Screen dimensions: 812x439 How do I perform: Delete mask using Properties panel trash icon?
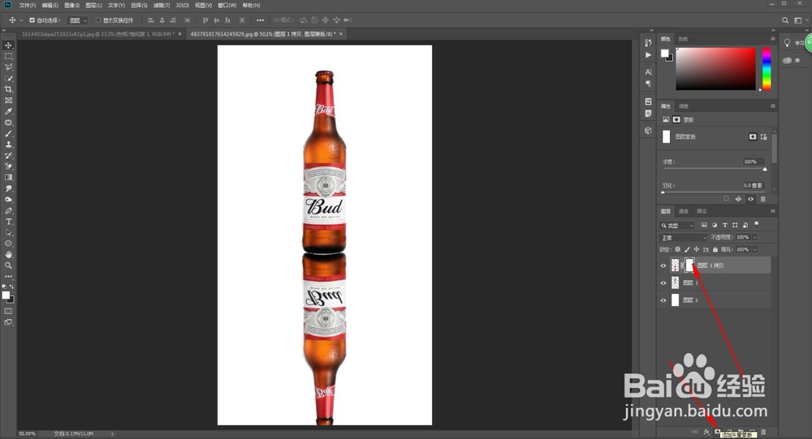point(762,199)
